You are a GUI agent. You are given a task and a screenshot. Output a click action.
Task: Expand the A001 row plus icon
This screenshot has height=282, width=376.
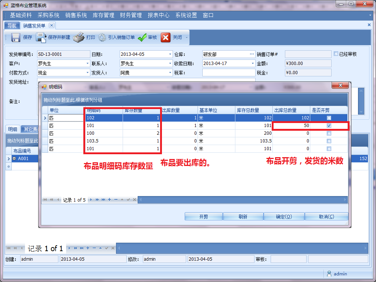(x=14, y=159)
